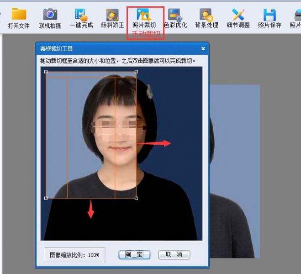The width and height of the screenshot is (301, 274).
Task: Click the top-right crop frame handle
Action: (136, 72)
